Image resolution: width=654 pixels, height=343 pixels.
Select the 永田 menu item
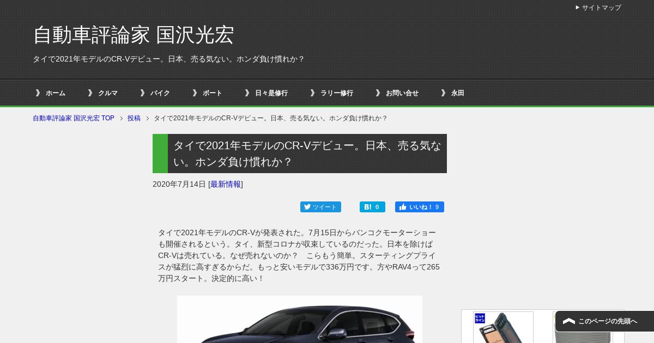452,93
